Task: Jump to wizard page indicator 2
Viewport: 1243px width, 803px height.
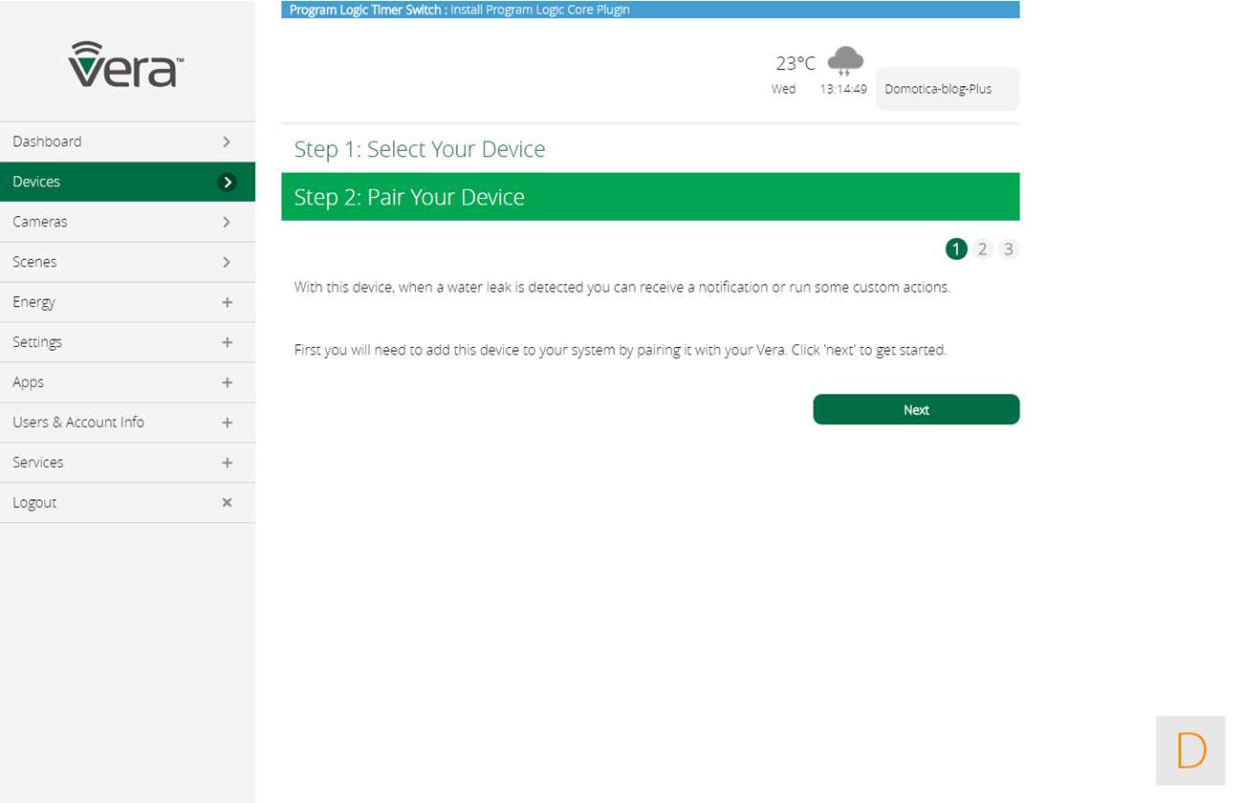Action: pos(982,250)
